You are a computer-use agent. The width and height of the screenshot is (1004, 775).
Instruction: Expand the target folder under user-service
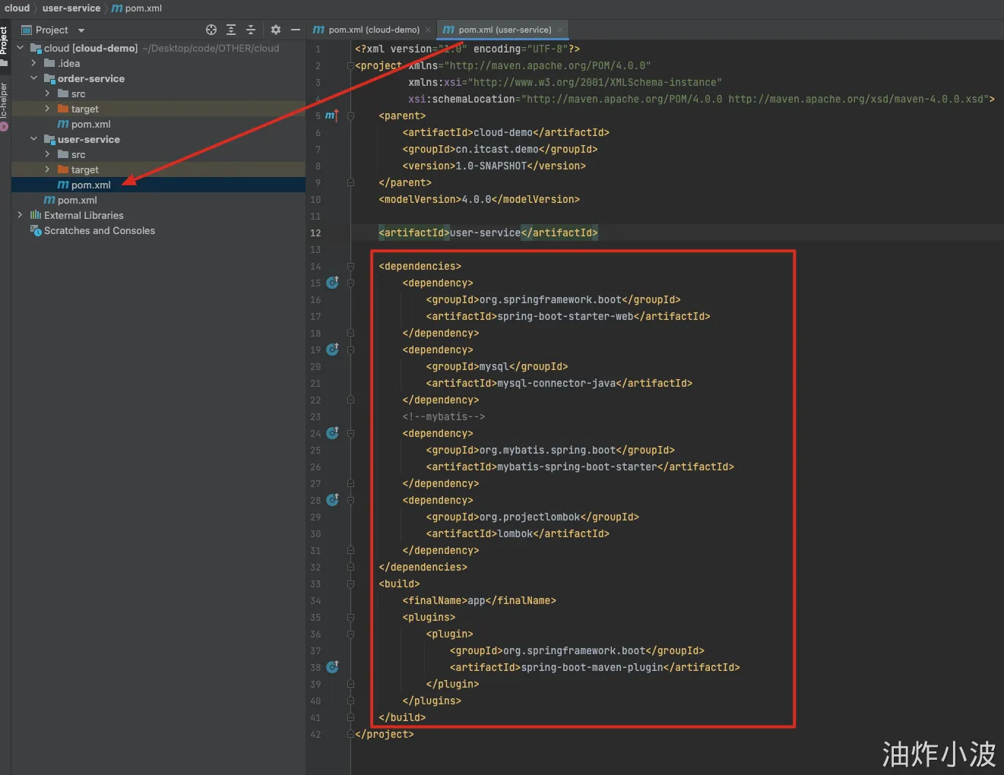coord(47,169)
